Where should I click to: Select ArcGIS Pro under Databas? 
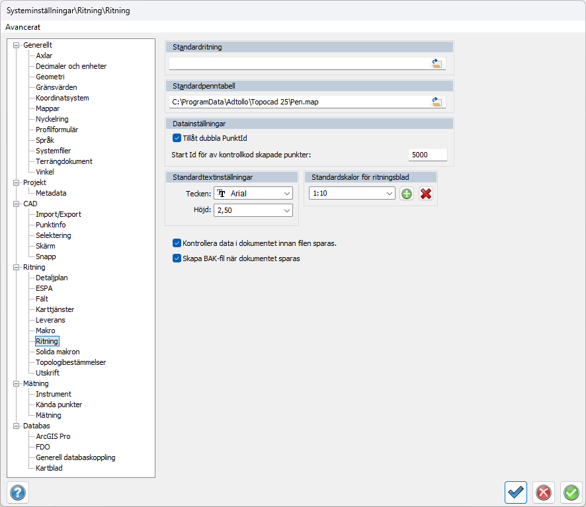pos(53,436)
